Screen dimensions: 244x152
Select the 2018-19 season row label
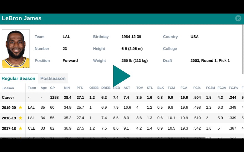coord(9,118)
